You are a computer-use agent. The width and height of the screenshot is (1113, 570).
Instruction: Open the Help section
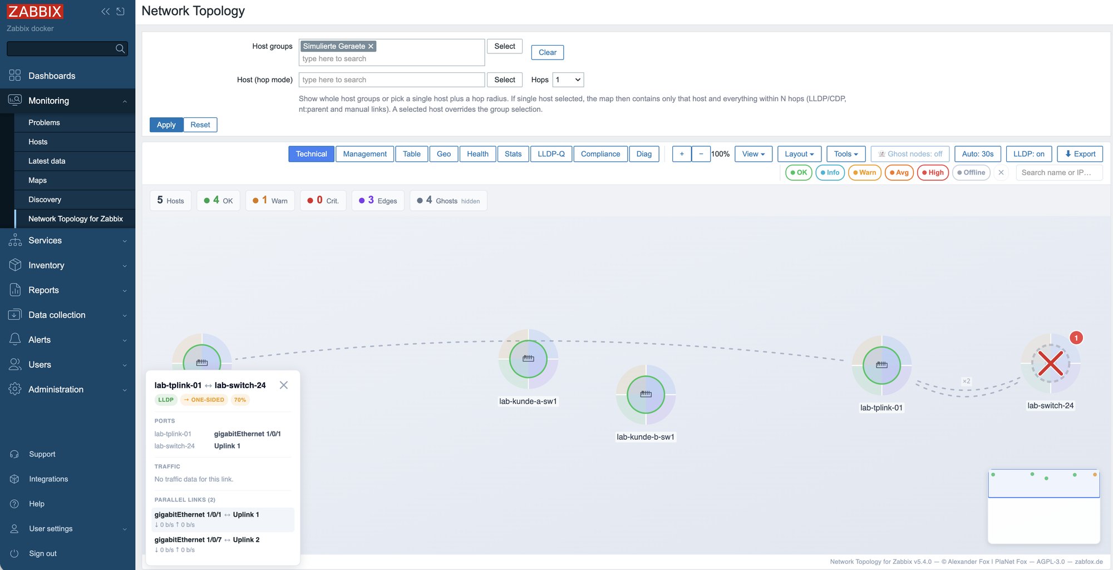pyautogui.click(x=37, y=504)
